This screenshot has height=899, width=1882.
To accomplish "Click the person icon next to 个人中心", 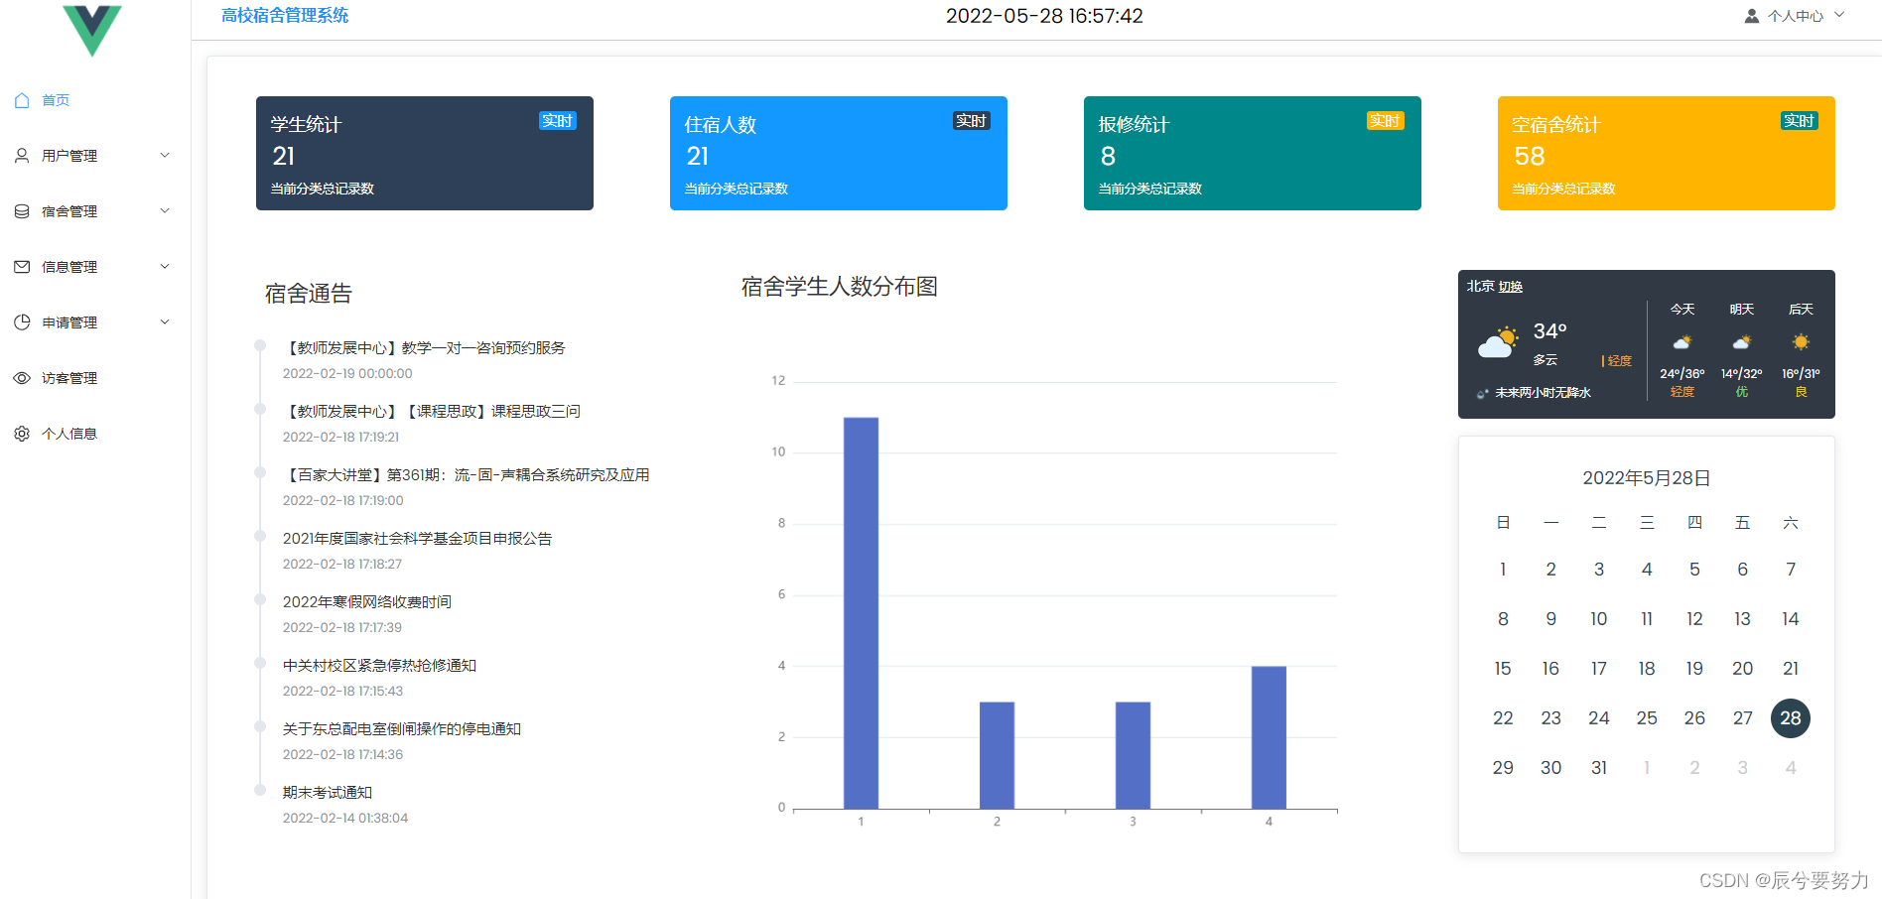I will coord(1750,15).
